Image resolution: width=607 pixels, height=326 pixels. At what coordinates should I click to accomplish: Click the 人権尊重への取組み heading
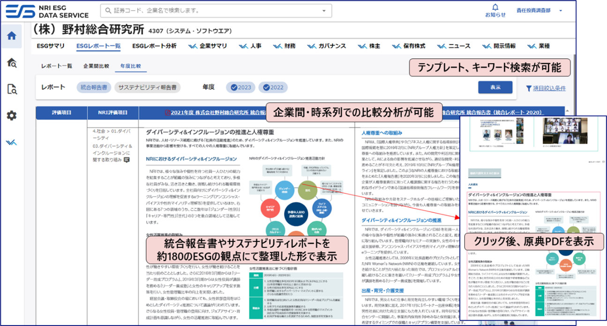(x=383, y=132)
